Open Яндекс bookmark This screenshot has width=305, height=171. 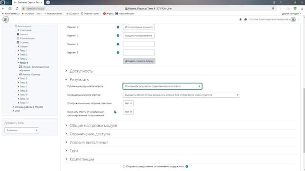click(108, 14)
